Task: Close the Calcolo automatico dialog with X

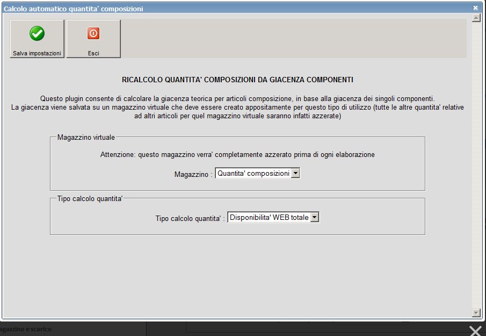Action: 475,8
